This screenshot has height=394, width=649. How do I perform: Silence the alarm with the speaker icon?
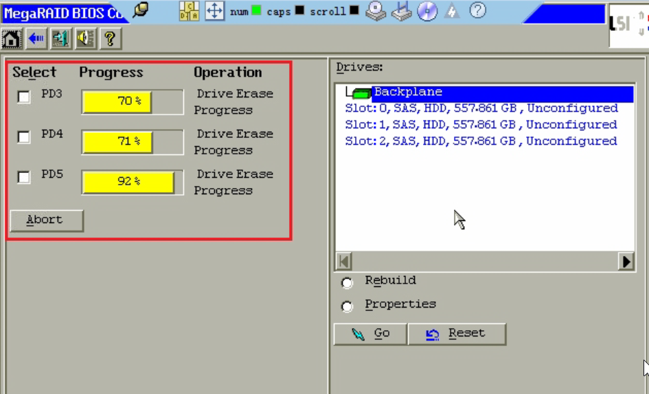85,38
